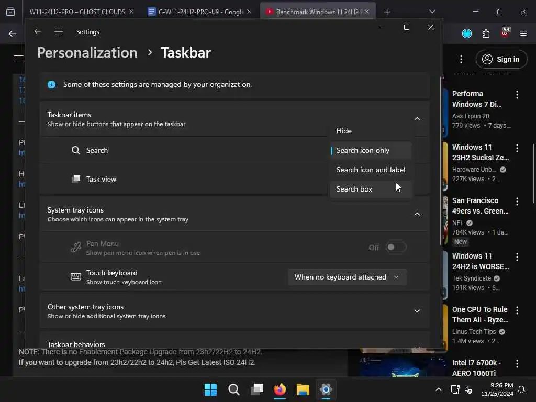Open Touch keyboard dropdown When no keyboard attached
536x402 pixels.
coord(348,277)
